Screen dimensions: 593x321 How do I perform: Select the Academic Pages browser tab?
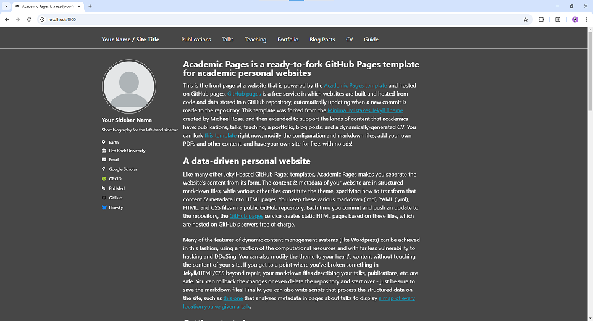coord(48,6)
